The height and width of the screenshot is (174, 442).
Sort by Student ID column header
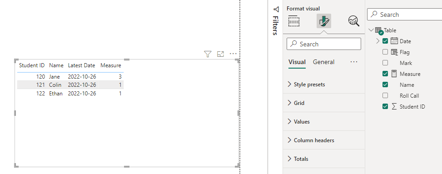(32, 65)
